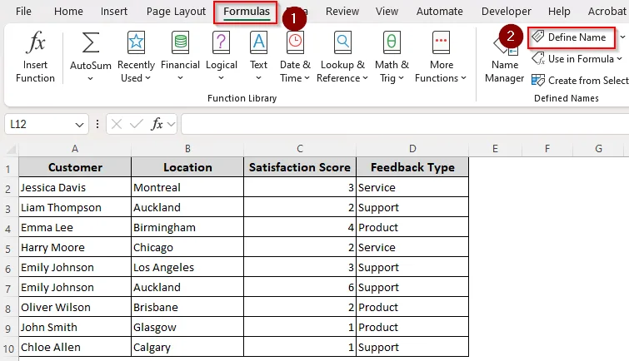Select row 1 header
The height and width of the screenshot is (361, 629).
pos(8,169)
